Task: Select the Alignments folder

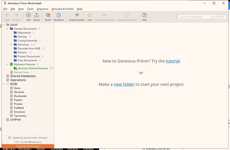Action: tap(24, 33)
